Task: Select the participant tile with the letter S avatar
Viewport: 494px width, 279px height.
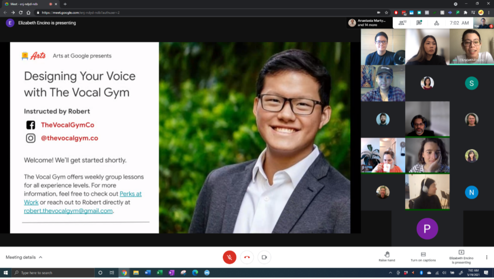Action: tap(471, 83)
